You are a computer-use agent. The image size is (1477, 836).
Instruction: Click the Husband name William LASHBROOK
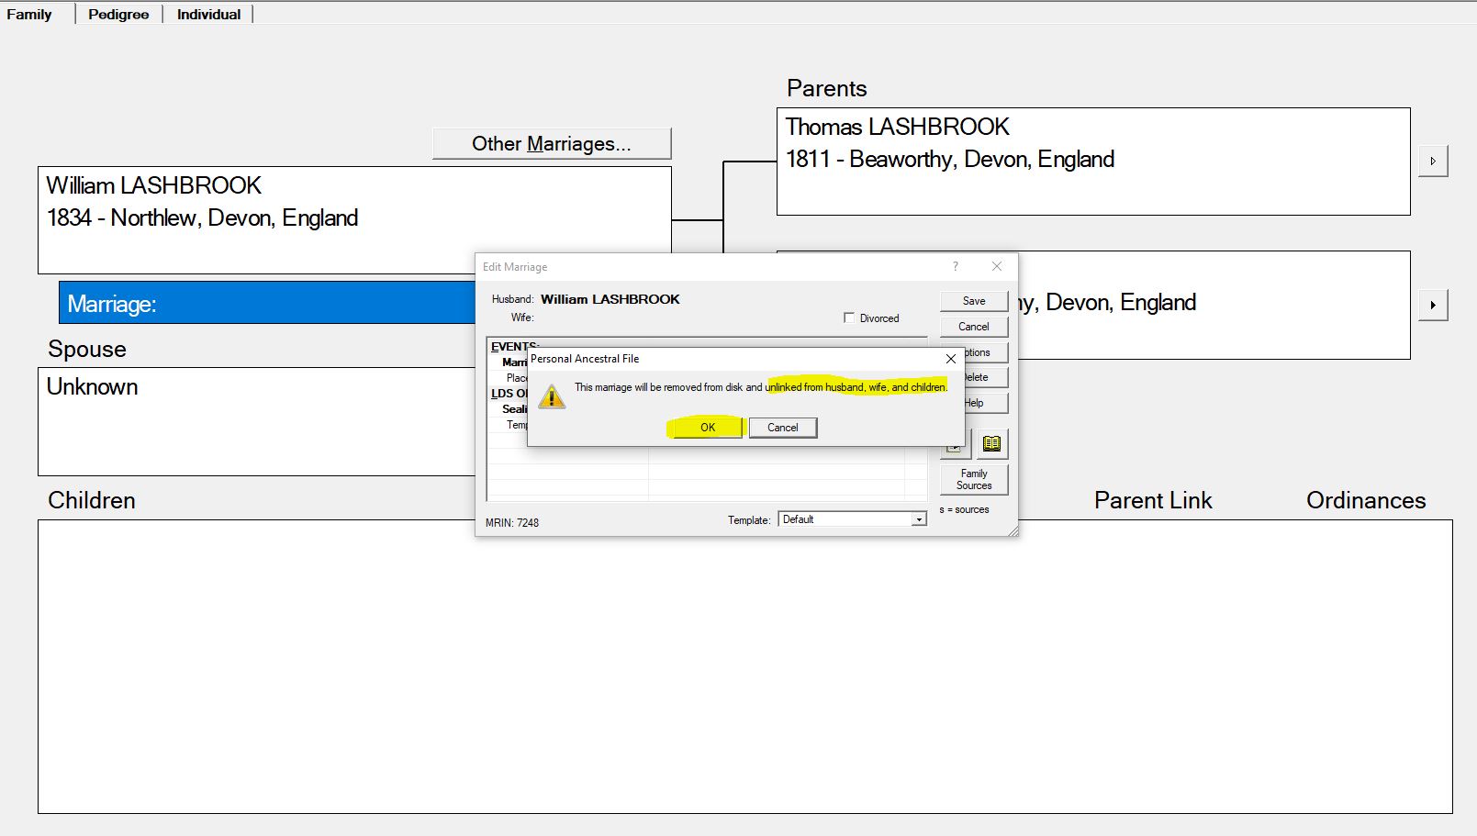pos(610,299)
